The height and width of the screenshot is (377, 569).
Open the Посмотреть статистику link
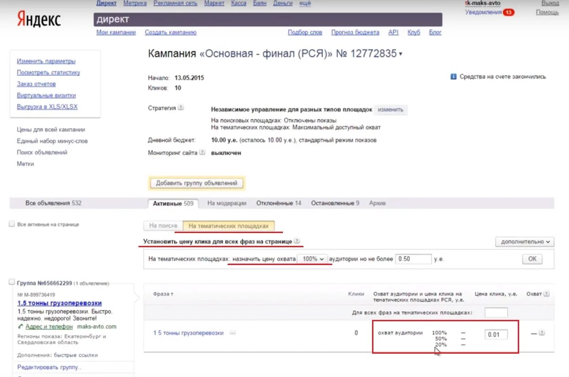pos(48,73)
